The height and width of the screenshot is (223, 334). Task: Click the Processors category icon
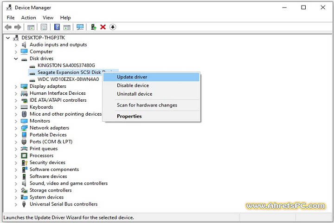coord(24,156)
